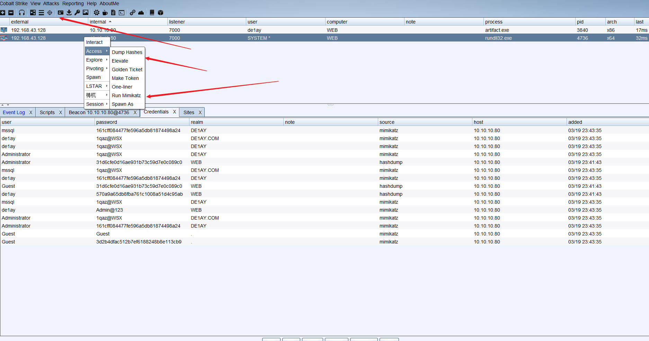Expand the Explore submenu
Screen dimensions: 649x341
tap(97, 60)
